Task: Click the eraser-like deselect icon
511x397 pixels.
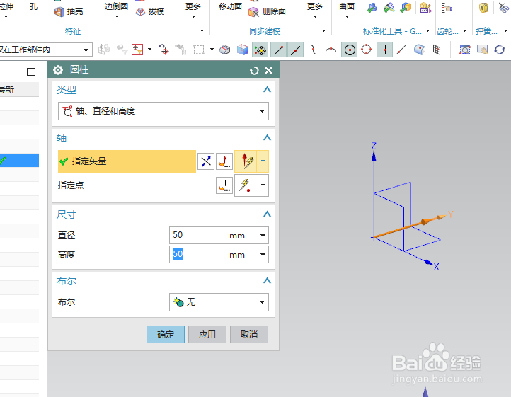Action: [x=224, y=50]
